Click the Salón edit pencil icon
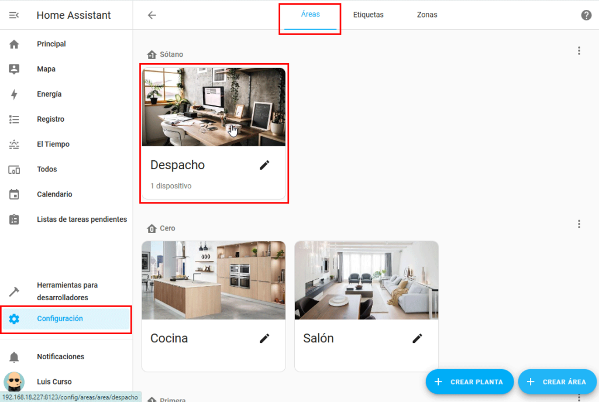 click(417, 338)
